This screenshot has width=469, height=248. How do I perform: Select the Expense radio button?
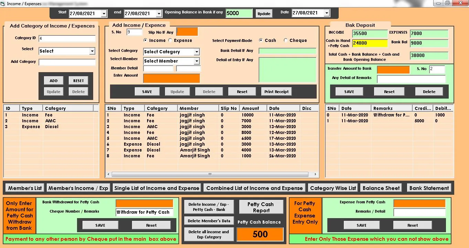click(170, 40)
